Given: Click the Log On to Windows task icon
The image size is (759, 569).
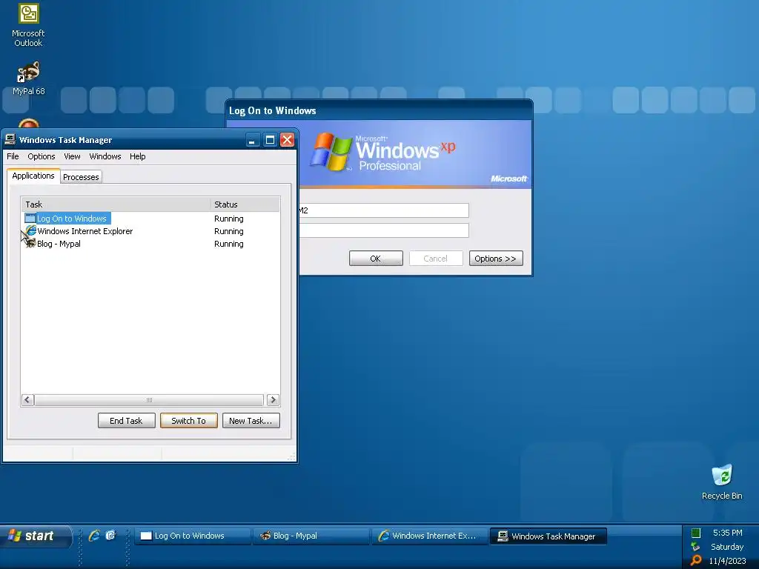Looking at the screenshot, I should pos(30,219).
